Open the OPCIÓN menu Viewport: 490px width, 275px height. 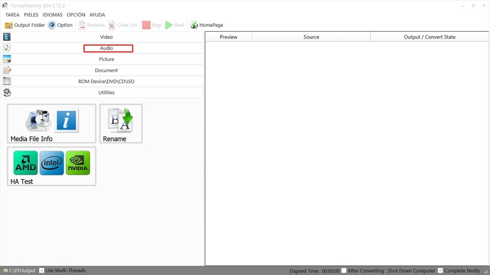tap(76, 15)
